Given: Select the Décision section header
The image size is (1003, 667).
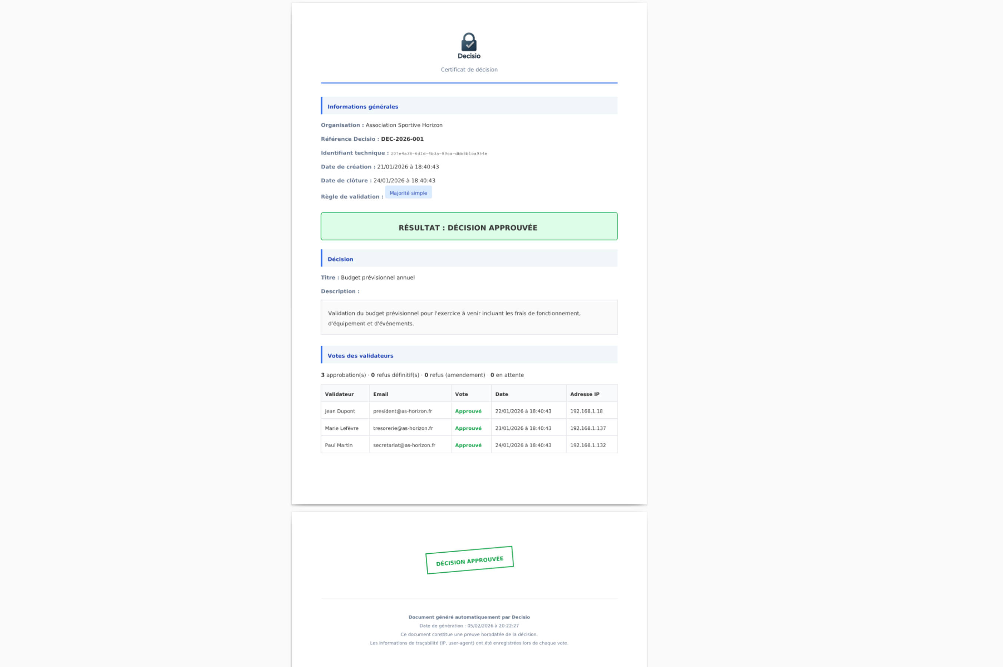Looking at the screenshot, I should point(340,259).
